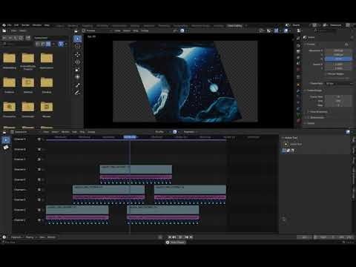Screen dimensions: 356x267
Task: Click the highlighted Resolution percentage field
Action: click(338, 59)
